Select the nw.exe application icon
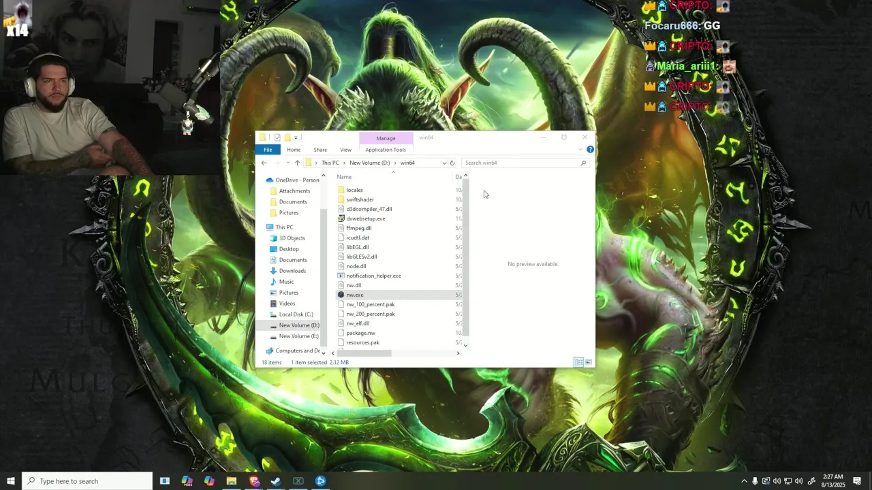The image size is (872, 490). tap(341, 295)
